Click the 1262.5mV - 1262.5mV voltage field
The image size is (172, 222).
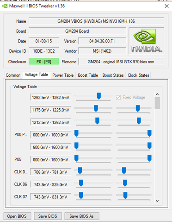[51, 98]
